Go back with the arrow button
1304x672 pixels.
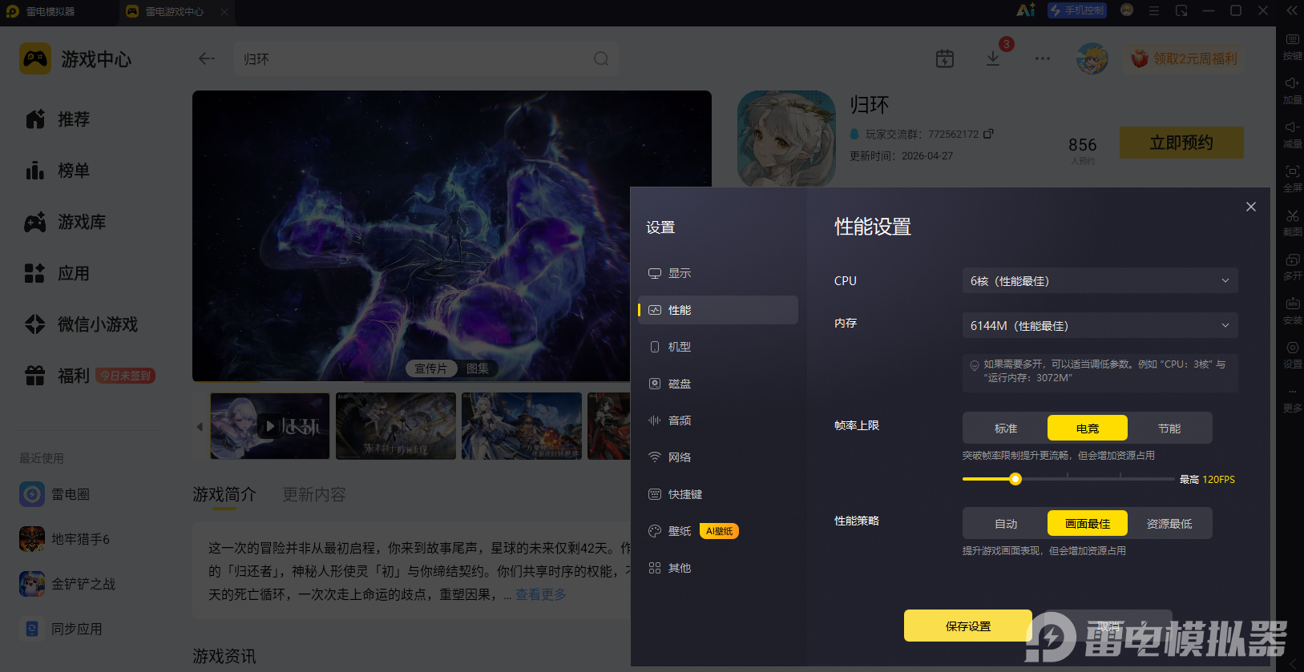(207, 58)
